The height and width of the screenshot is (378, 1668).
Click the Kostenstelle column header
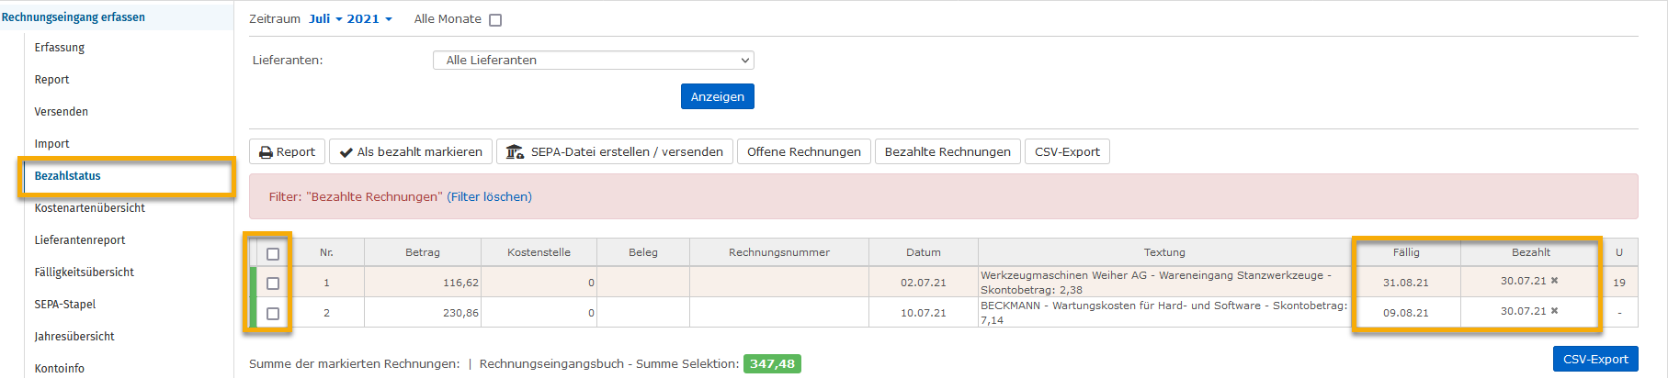pyautogui.click(x=539, y=252)
